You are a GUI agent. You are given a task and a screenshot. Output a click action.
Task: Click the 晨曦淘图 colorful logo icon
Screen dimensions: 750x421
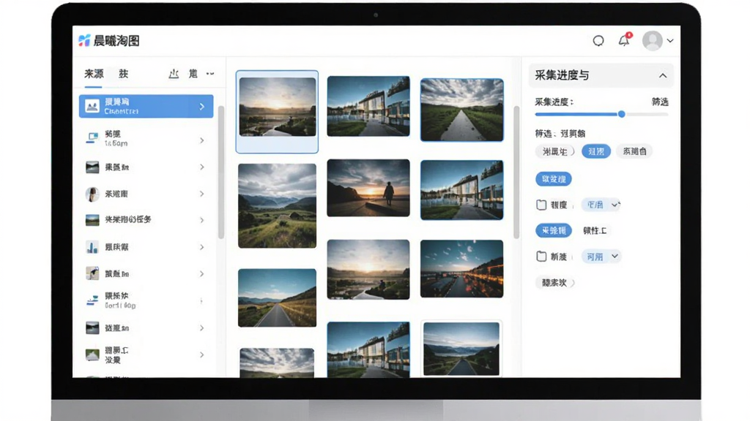[x=84, y=41]
